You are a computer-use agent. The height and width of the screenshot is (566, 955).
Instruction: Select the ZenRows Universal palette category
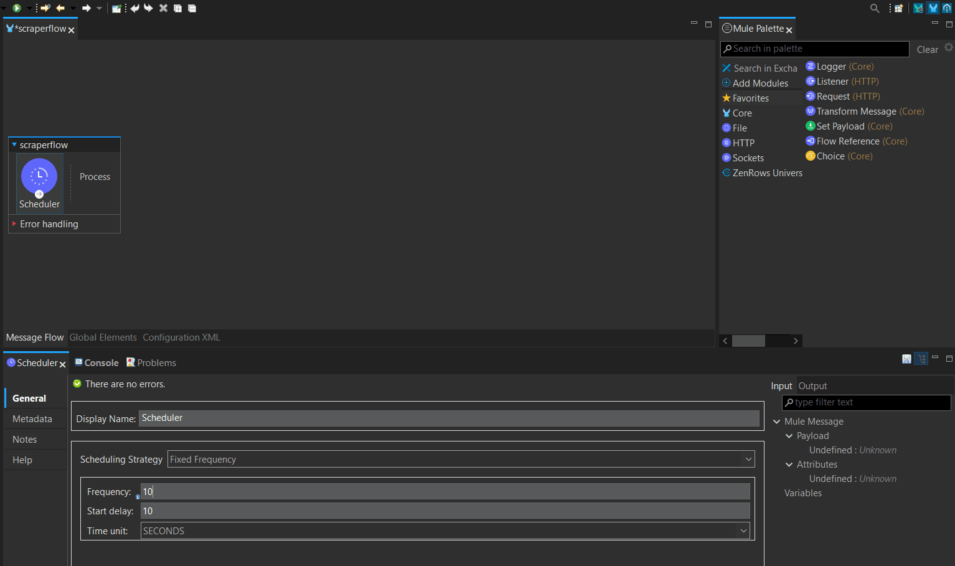(763, 173)
